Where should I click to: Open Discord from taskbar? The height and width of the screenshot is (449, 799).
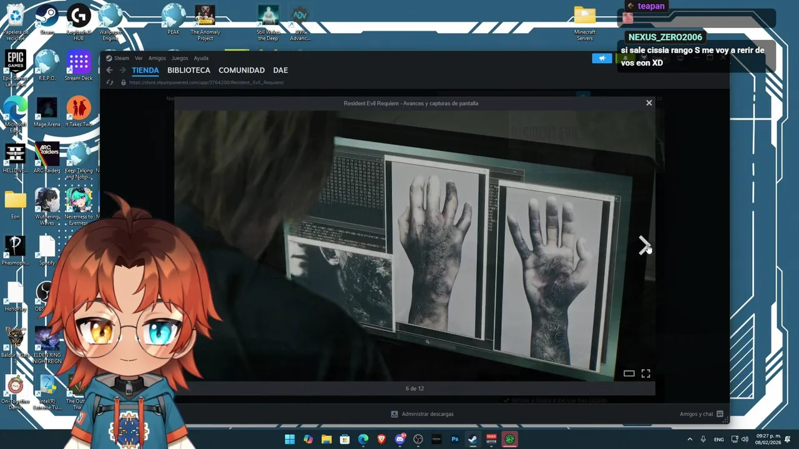point(400,439)
